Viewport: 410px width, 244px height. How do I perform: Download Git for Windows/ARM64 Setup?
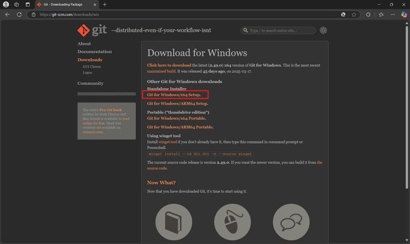178,103
